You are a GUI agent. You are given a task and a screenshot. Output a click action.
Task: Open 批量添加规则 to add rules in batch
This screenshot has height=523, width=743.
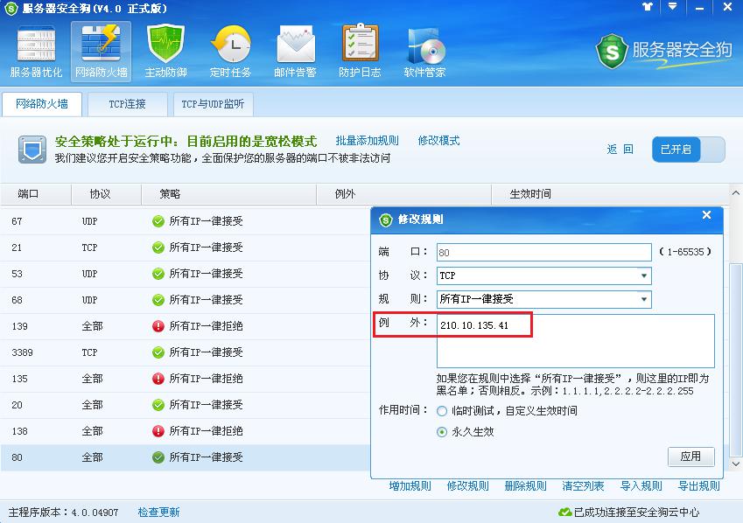tap(367, 141)
